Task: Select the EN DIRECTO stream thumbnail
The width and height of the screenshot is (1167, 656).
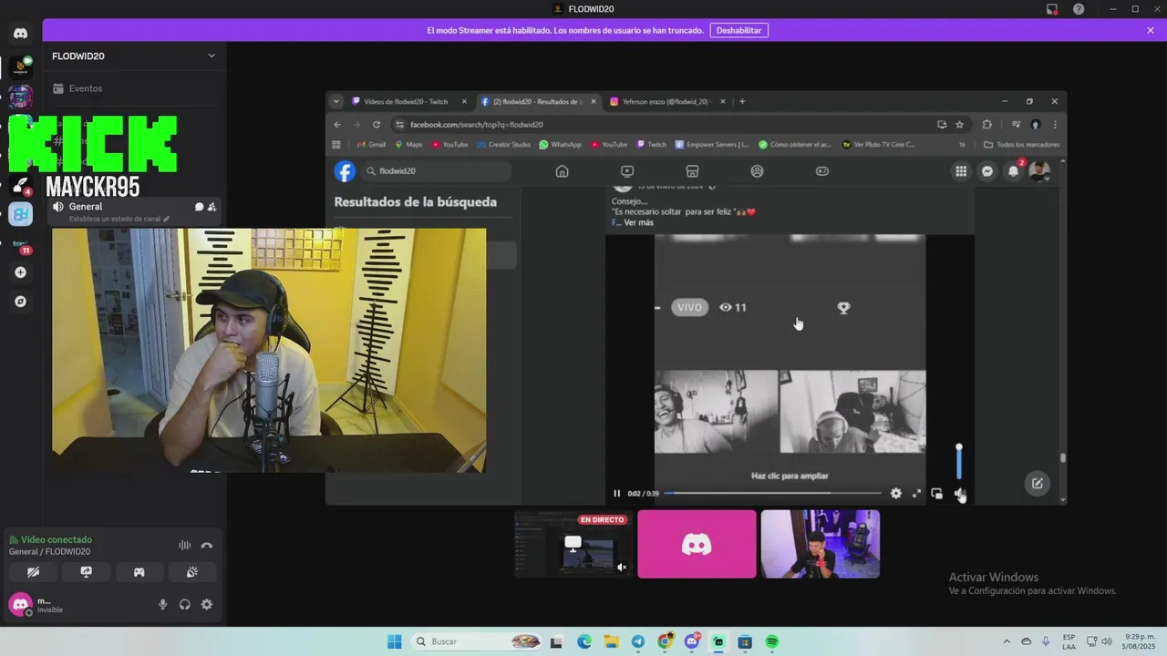Action: point(573,544)
